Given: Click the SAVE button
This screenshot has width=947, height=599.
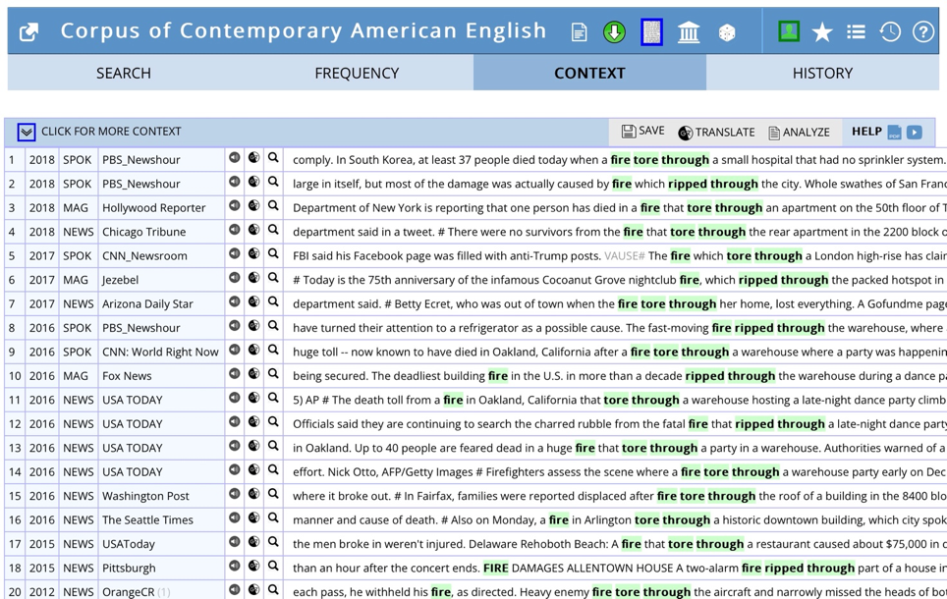Looking at the screenshot, I should pyautogui.click(x=643, y=131).
